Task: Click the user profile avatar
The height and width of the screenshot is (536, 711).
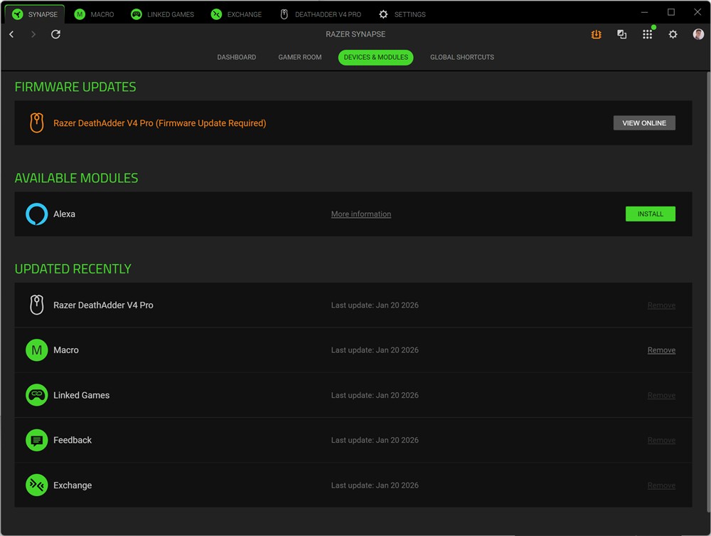Action: point(698,34)
